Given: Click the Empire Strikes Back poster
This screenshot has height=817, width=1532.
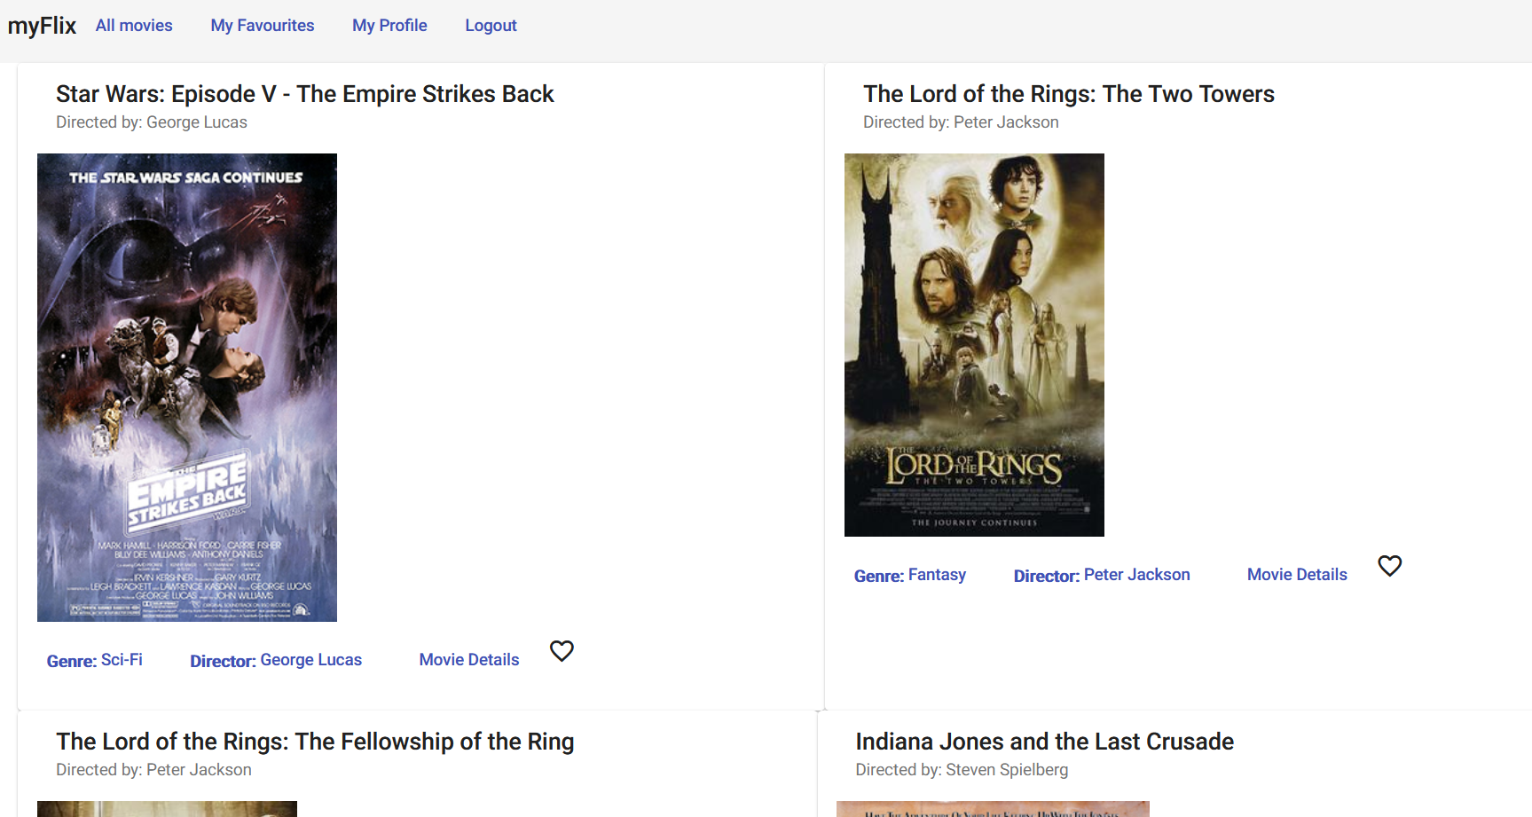Looking at the screenshot, I should coord(186,386).
